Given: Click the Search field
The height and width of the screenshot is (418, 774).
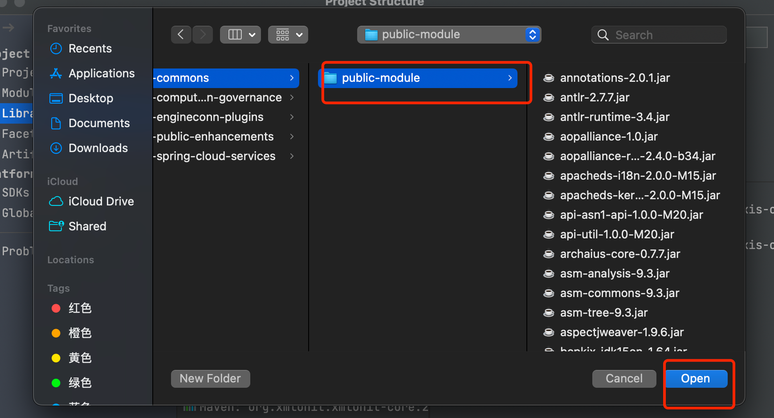Looking at the screenshot, I should click(x=659, y=35).
